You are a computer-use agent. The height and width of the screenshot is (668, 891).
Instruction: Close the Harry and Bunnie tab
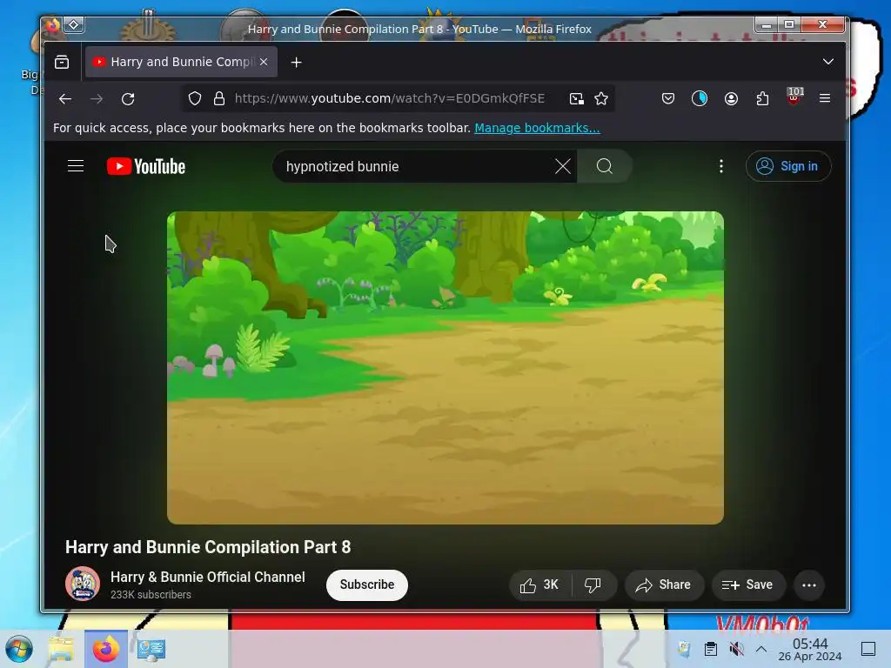(x=264, y=62)
